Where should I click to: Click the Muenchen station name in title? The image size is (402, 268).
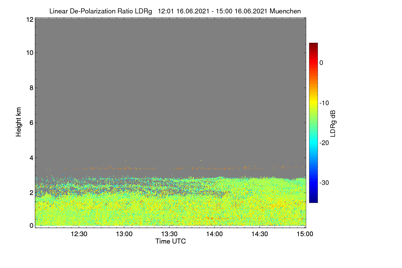tap(285, 11)
